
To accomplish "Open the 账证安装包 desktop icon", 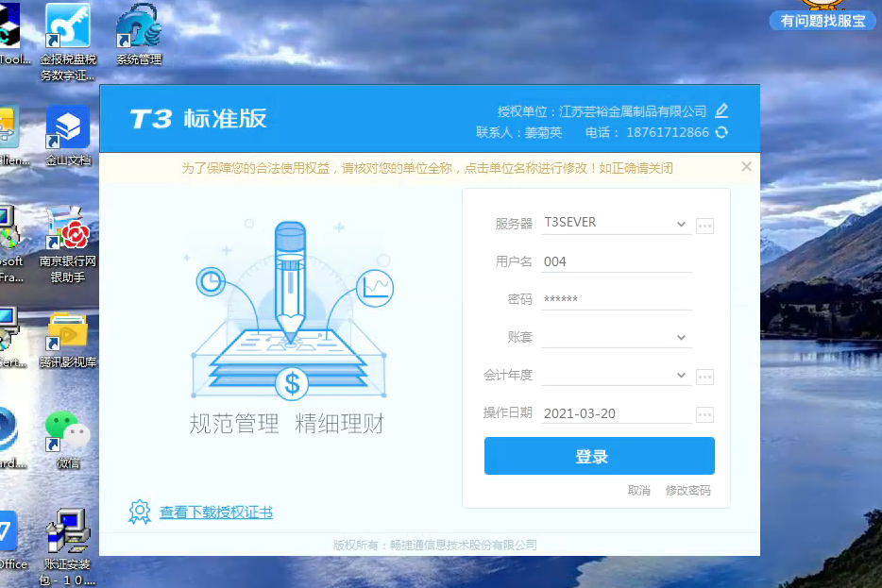I will pyautogui.click(x=67, y=547).
